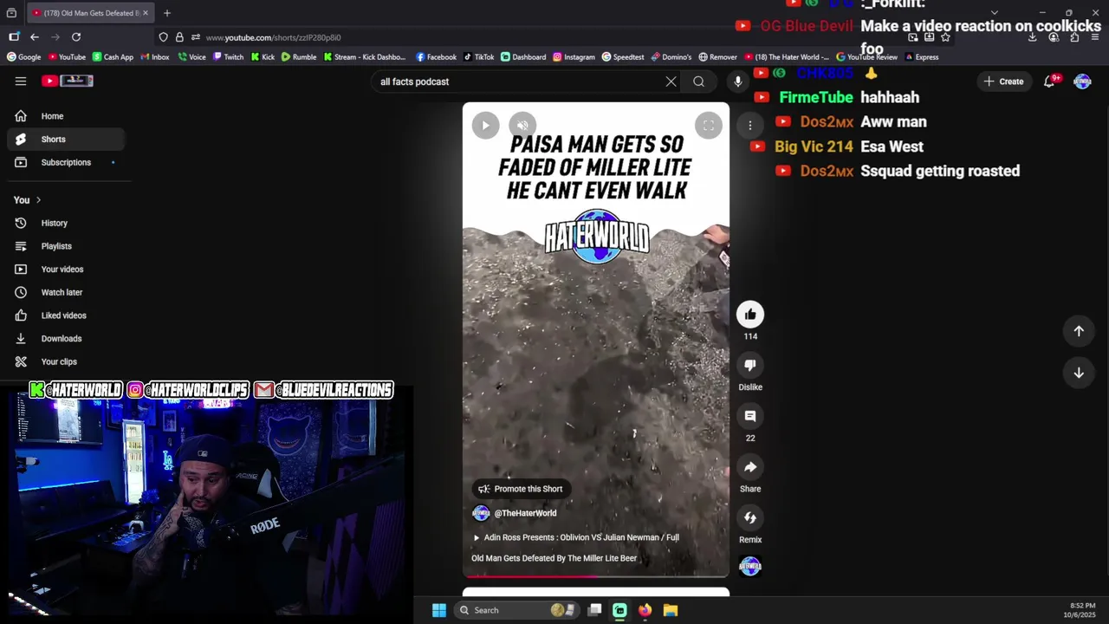Screen dimensions: 1109x624
Task: Open Playlists
Action: [x=66, y=246]
